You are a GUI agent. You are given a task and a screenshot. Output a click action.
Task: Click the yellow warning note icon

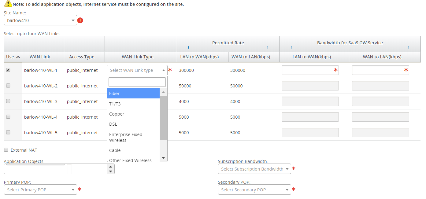[x=8, y=4]
